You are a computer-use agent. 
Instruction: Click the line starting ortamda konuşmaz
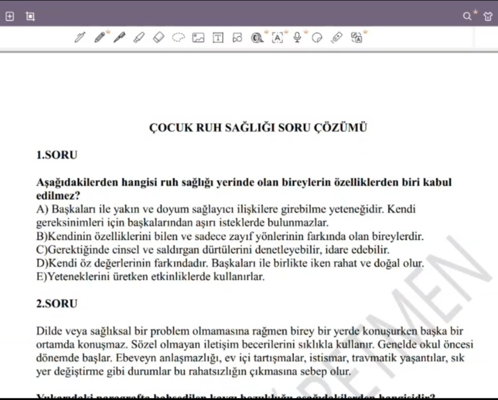(255, 345)
